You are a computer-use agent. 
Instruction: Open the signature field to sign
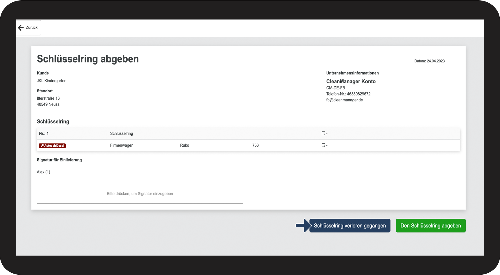point(140,194)
